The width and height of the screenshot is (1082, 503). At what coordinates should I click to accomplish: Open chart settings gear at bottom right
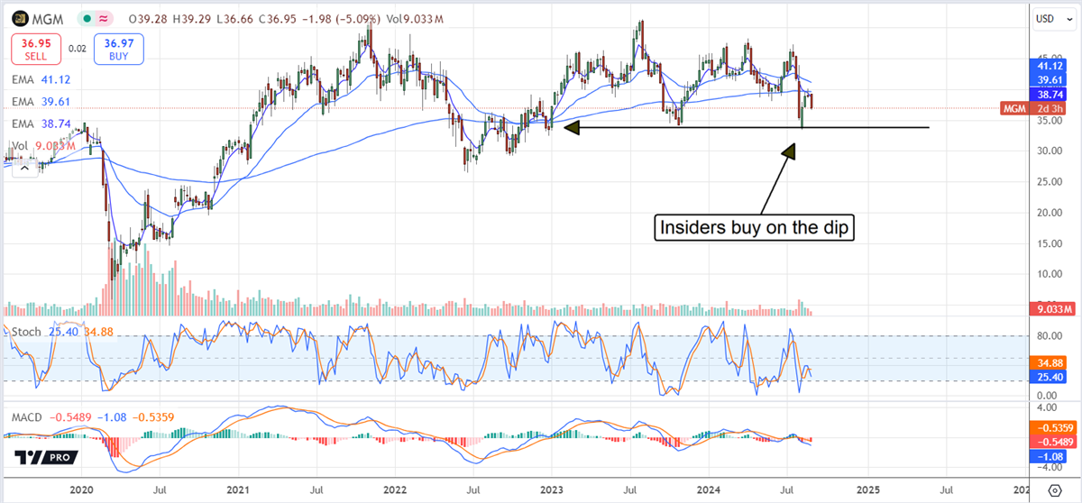point(1054,489)
